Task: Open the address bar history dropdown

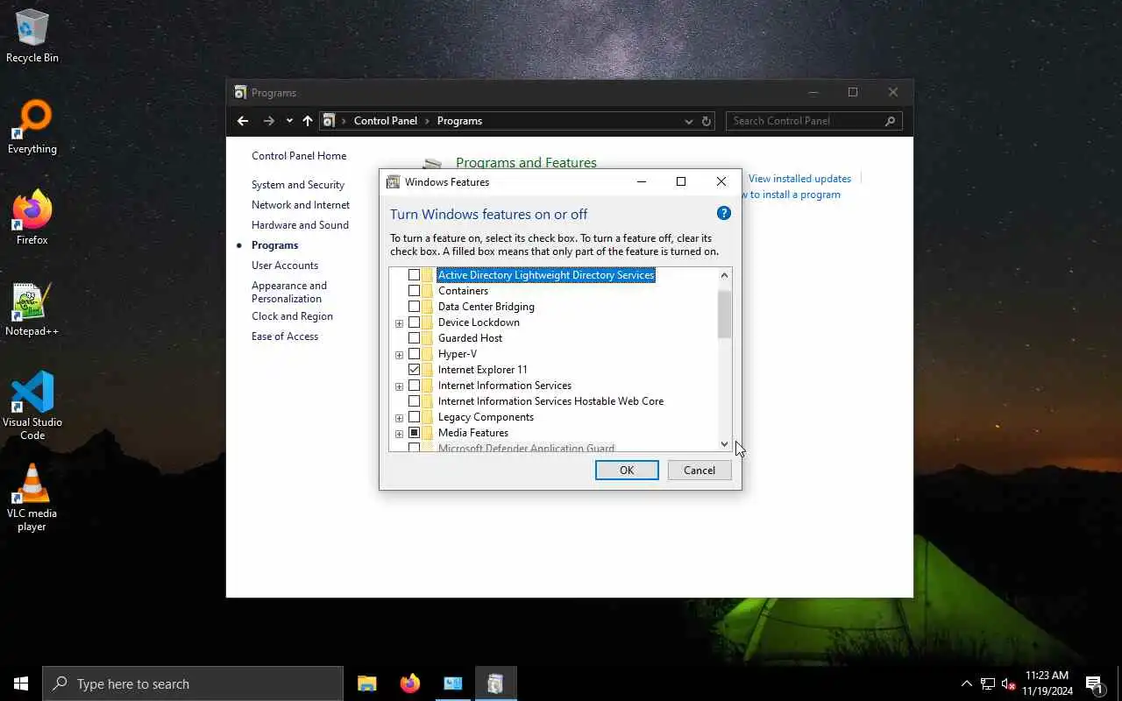Action: (689, 121)
